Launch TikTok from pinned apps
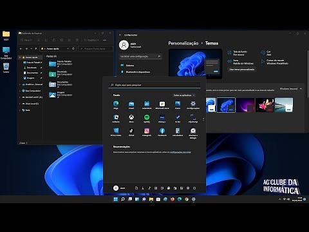The width and height of the screenshot is (309, 232). coord(131,132)
